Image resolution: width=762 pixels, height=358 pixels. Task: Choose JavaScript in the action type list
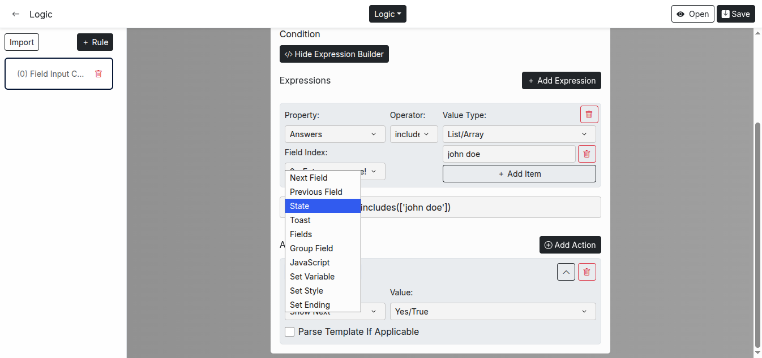(323, 263)
